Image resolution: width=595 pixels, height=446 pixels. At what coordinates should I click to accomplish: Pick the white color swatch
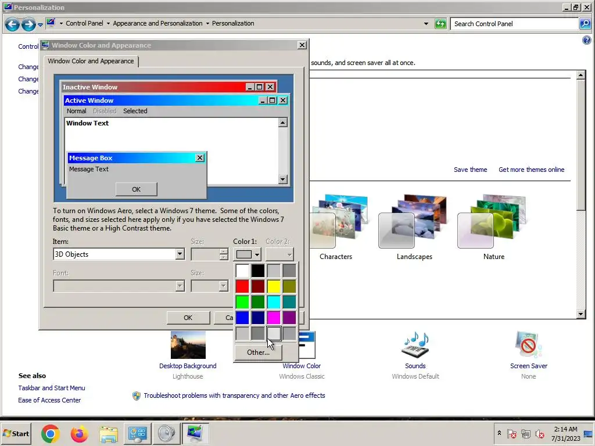point(242,271)
